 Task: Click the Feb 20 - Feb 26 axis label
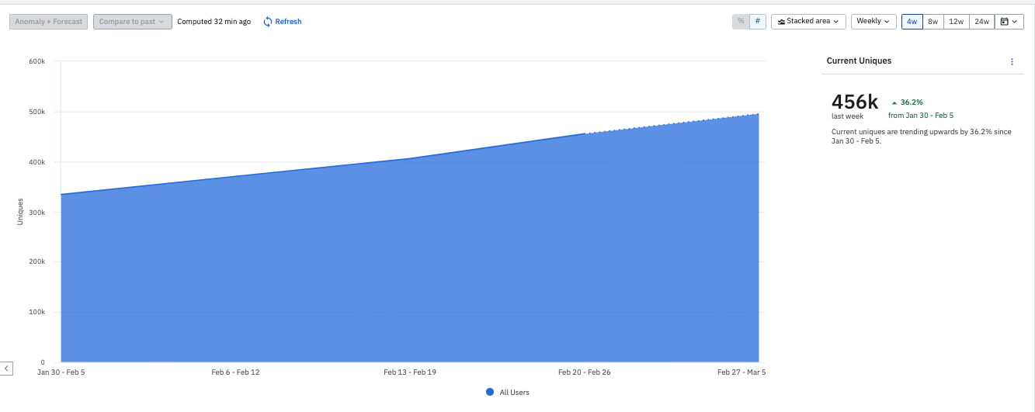point(585,372)
